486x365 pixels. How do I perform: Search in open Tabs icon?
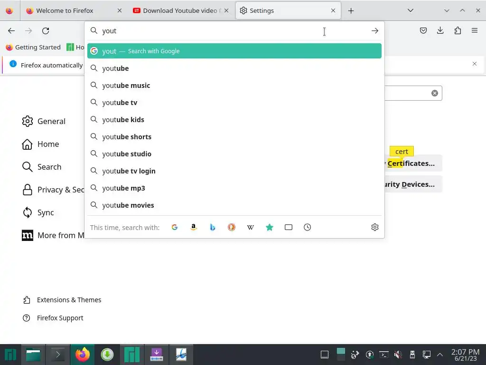(x=288, y=227)
